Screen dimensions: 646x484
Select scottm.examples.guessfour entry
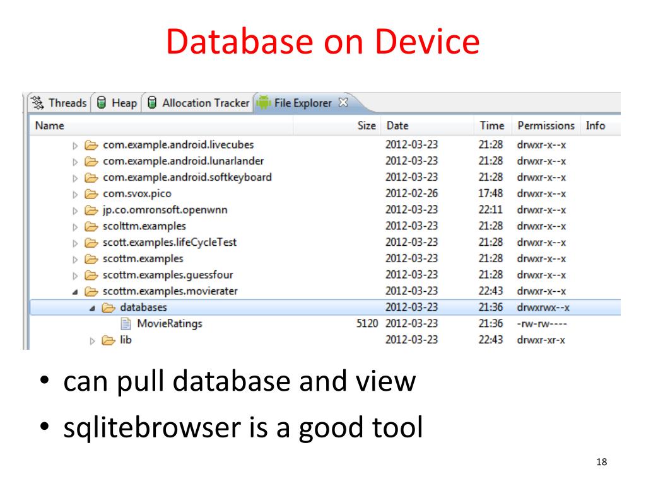[x=168, y=275]
